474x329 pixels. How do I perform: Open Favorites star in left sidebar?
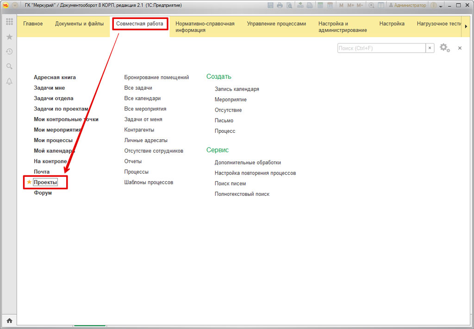[x=9, y=37]
